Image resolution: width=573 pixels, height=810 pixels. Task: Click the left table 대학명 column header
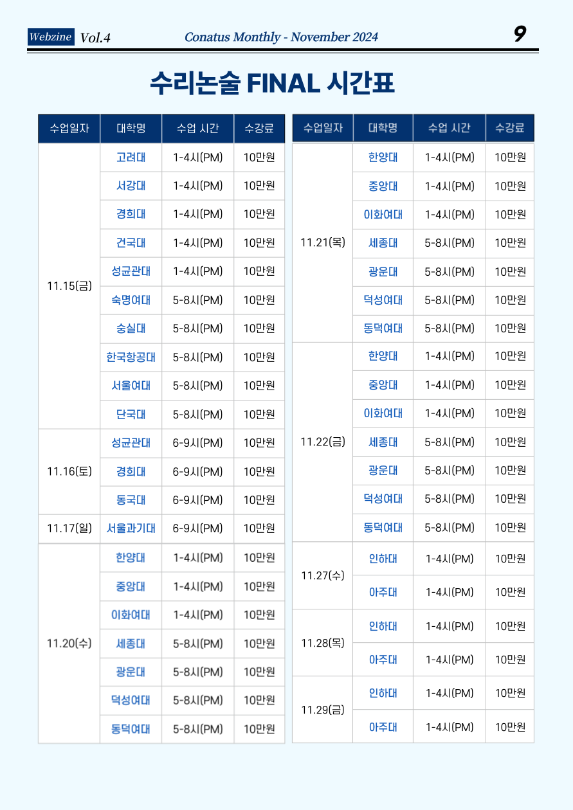[131, 128]
